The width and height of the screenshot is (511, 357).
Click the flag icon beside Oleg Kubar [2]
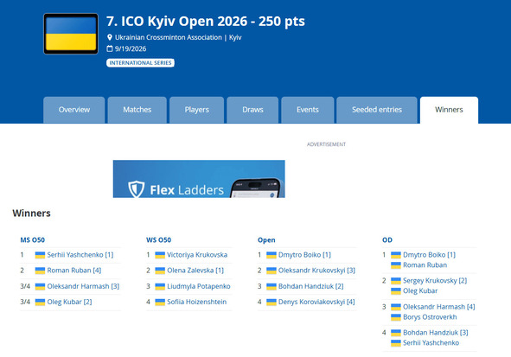[40, 302]
